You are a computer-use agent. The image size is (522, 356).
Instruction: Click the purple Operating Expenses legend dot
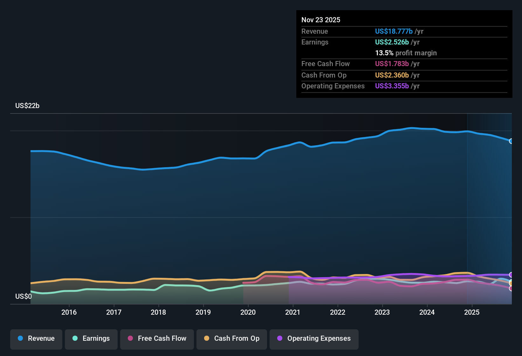pyautogui.click(x=279, y=339)
